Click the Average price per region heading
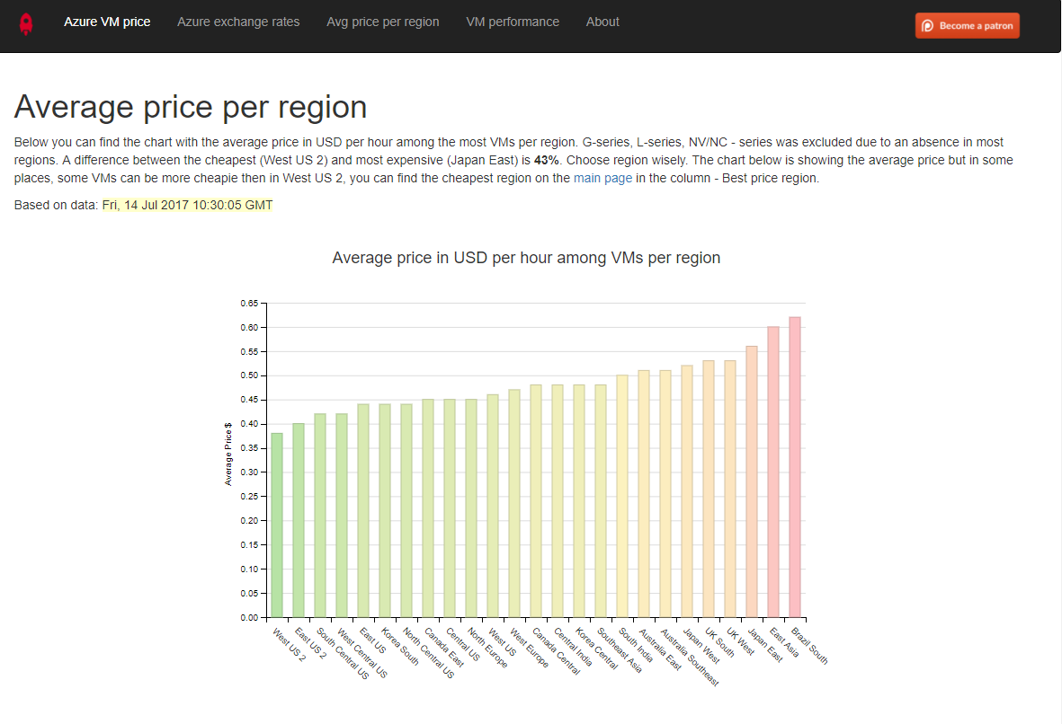This screenshot has width=1062, height=724. tap(191, 107)
